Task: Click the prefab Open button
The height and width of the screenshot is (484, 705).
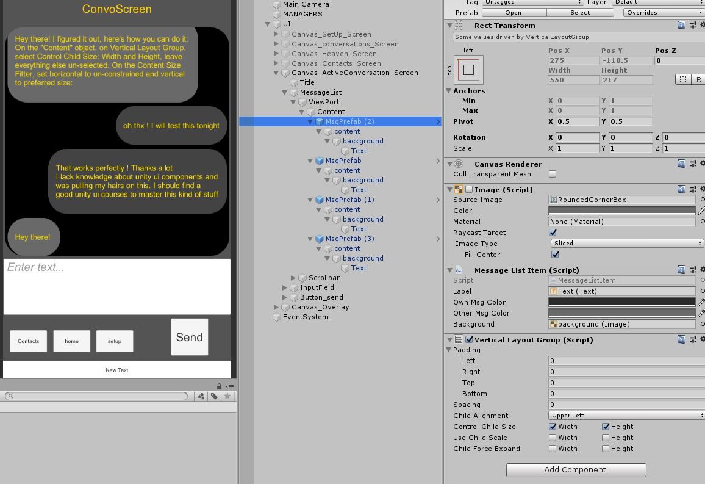Action: click(513, 13)
